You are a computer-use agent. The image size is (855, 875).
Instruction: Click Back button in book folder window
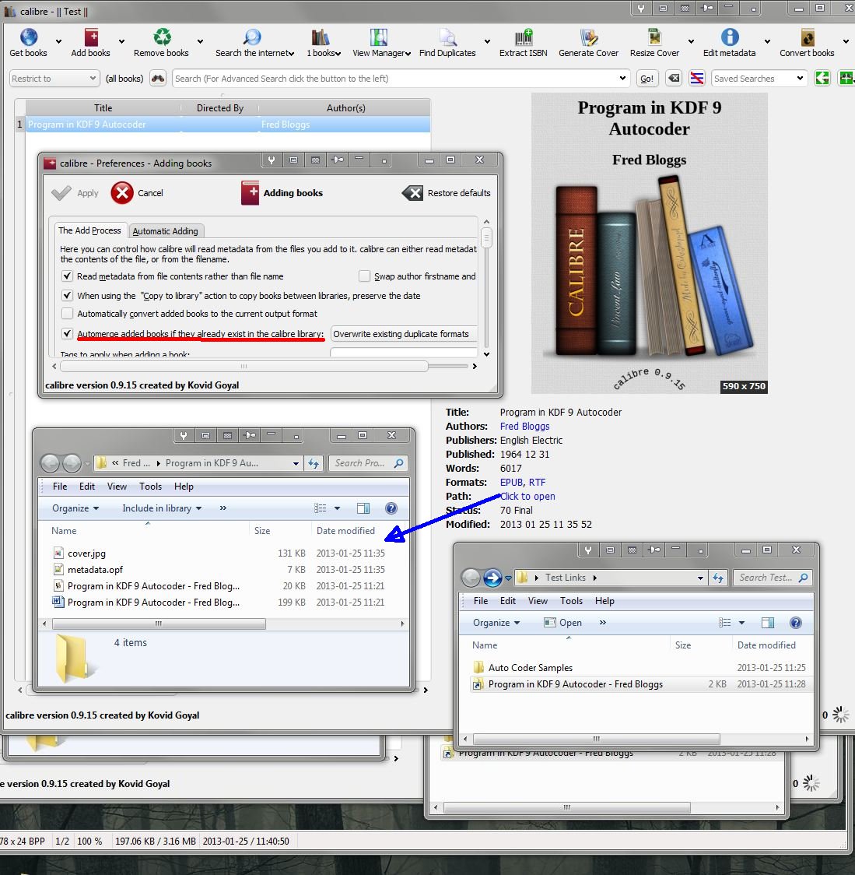[51, 462]
